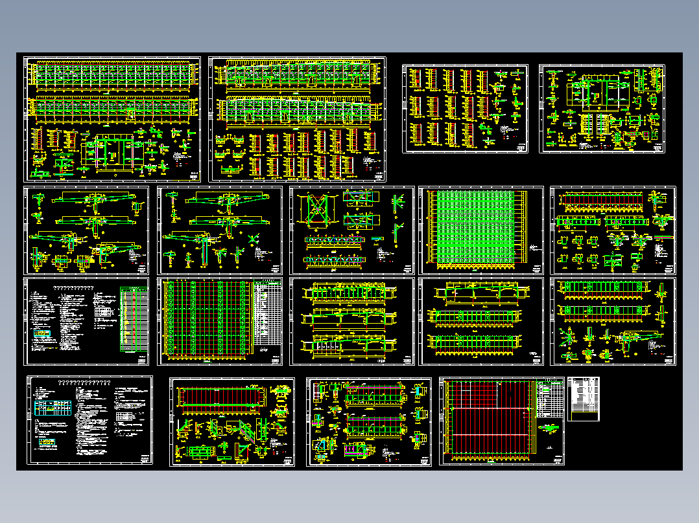The width and height of the screenshot is (699, 523).
Task: Click the second top-row sheet with column section details
Action: click(298, 119)
